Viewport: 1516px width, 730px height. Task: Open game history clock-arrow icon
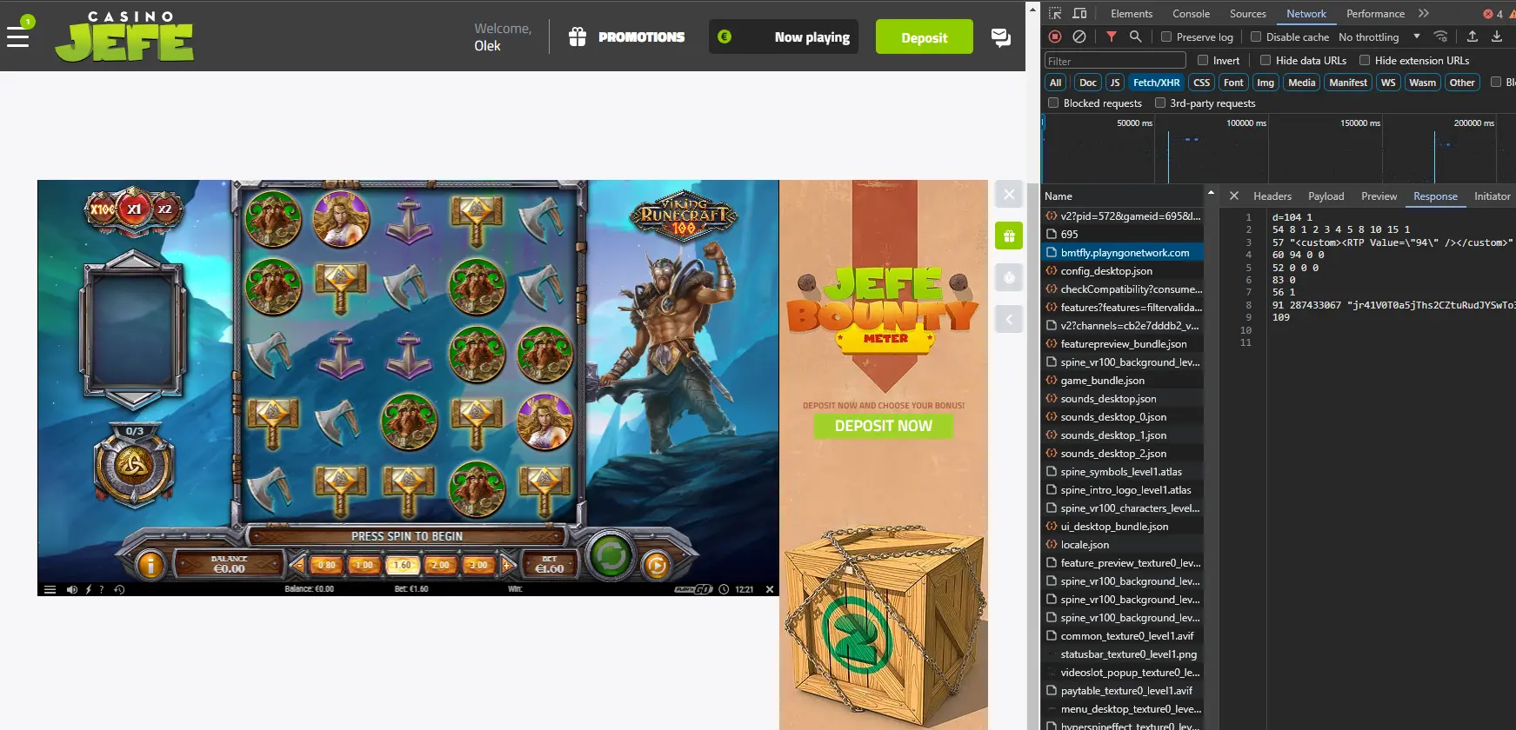[x=119, y=589]
